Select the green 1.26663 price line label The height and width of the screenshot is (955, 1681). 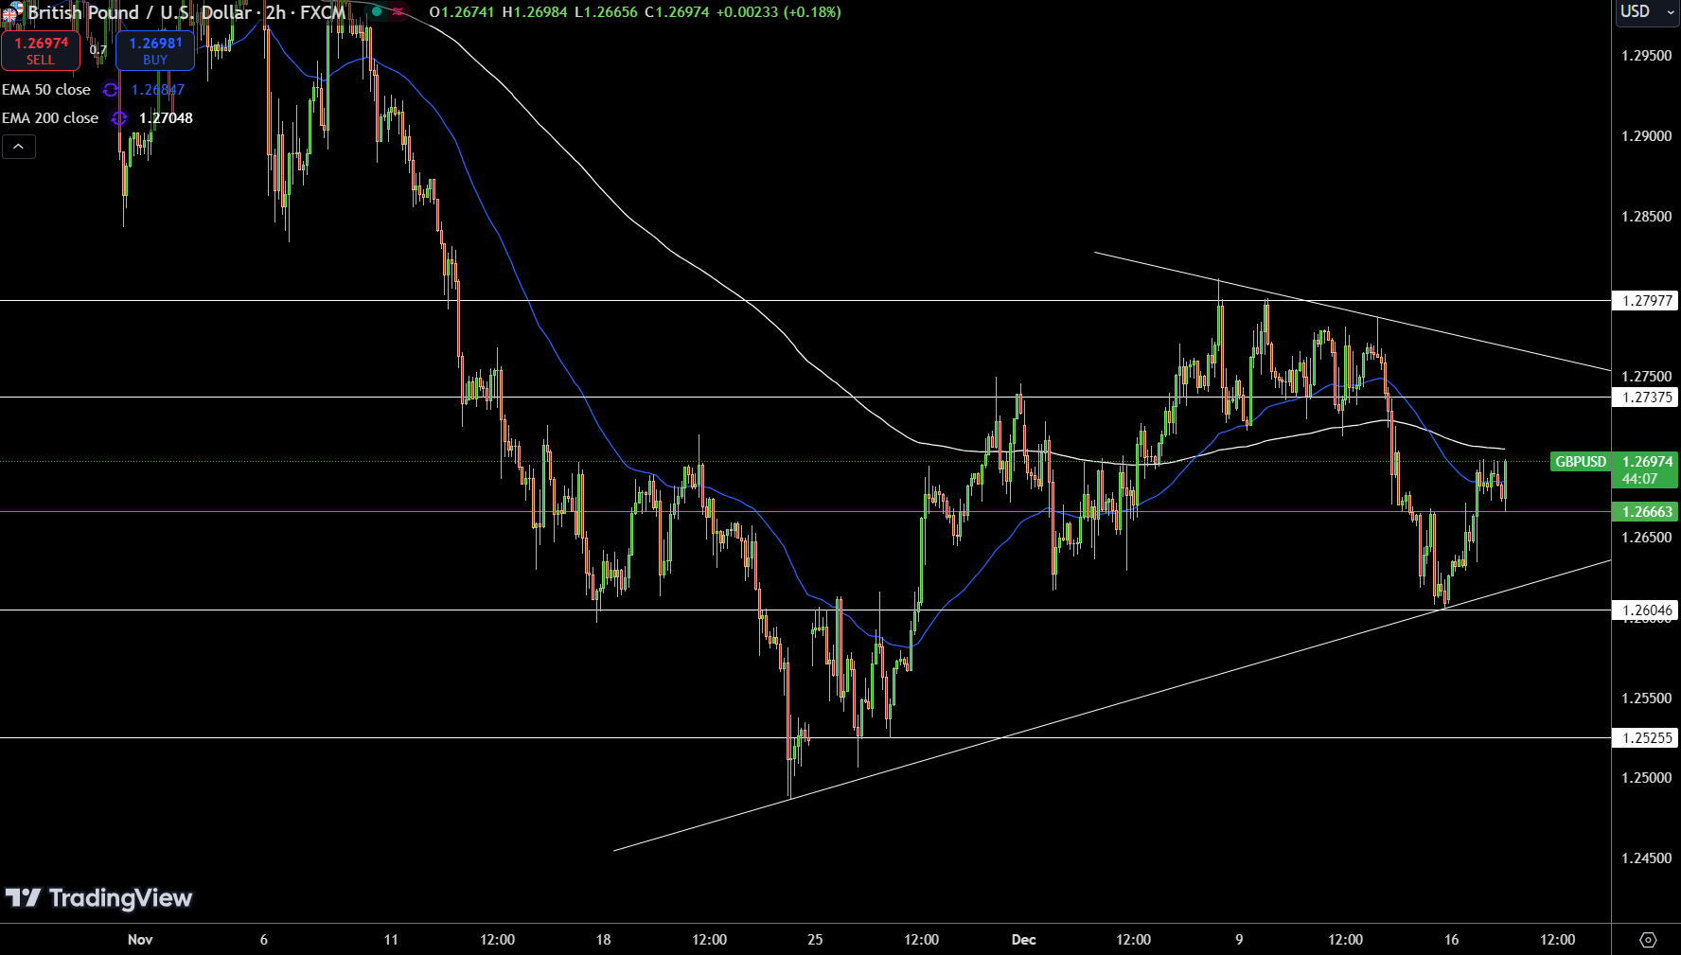tap(1647, 512)
